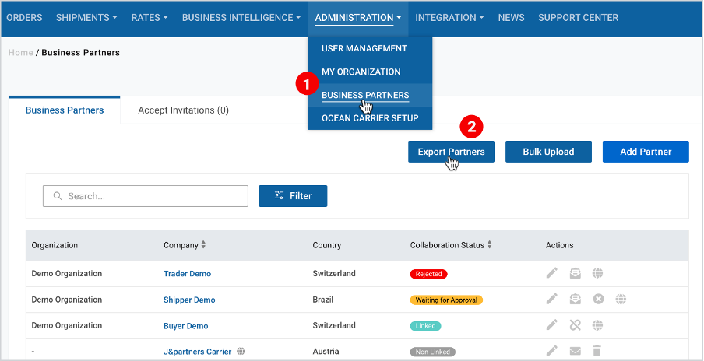Viewport: 704px width, 361px height.
Task: Expand the Integration menu
Action: (x=450, y=18)
